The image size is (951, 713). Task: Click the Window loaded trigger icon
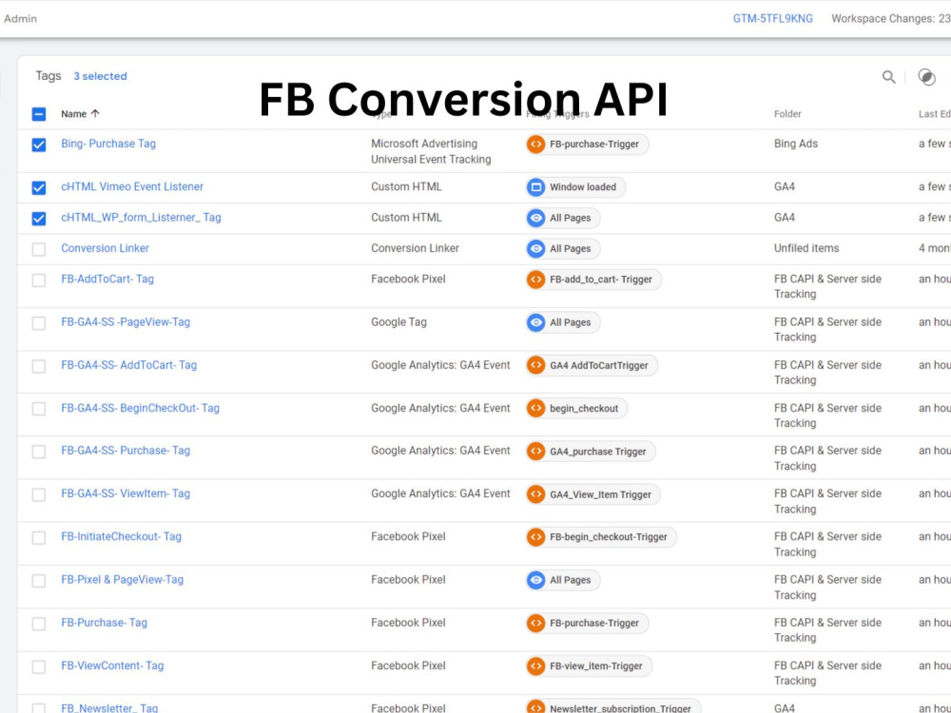tap(535, 187)
